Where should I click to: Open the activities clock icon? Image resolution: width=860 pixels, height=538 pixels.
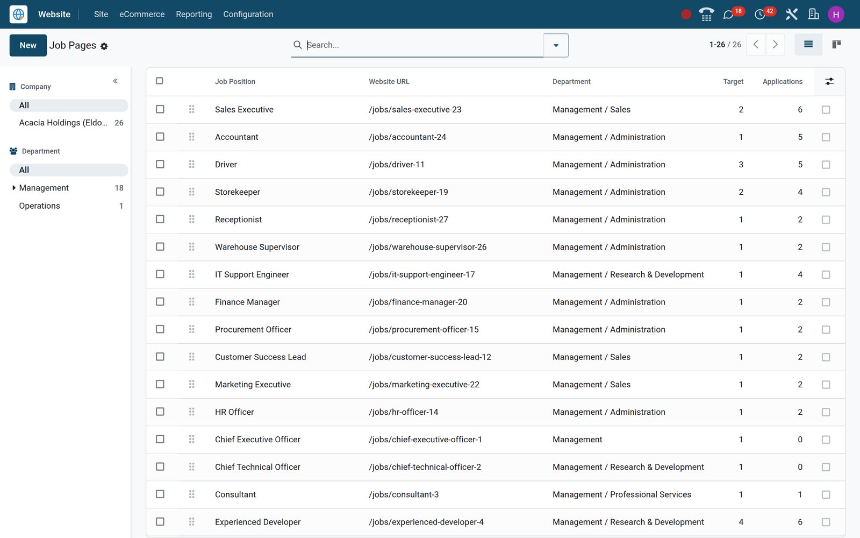click(759, 15)
